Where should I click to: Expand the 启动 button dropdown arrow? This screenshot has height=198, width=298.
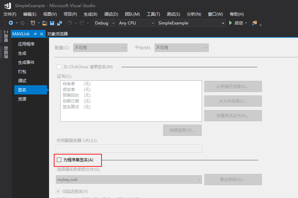point(246,23)
